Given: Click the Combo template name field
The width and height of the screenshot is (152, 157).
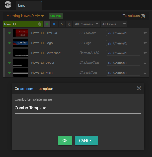Looking at the screenshot, I should click(78, 108).
